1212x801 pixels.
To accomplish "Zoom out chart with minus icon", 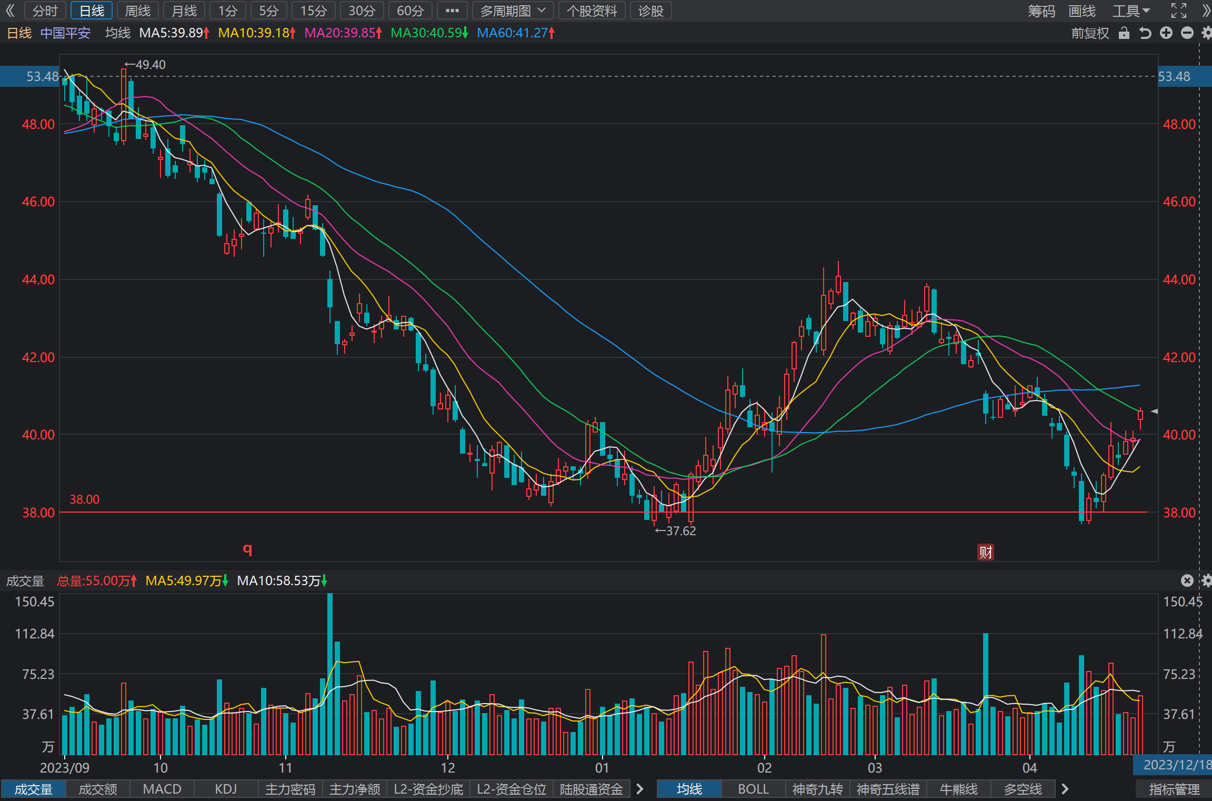I will [x=1187, y=33].
